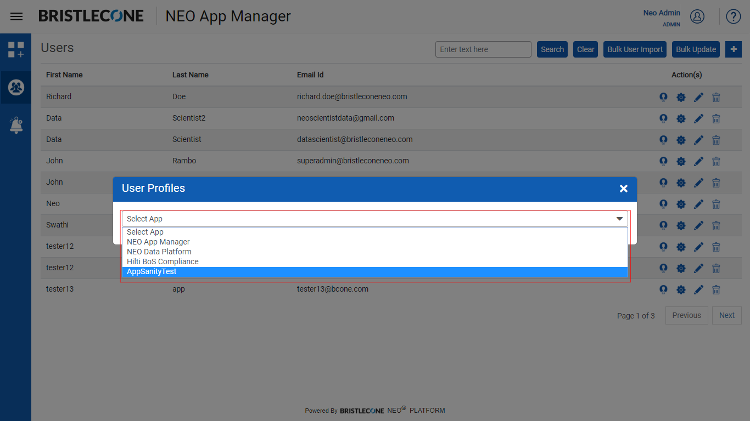Delete the Neo user with trash icon
This screenshot has height=421, width=750.
[716, 204]
